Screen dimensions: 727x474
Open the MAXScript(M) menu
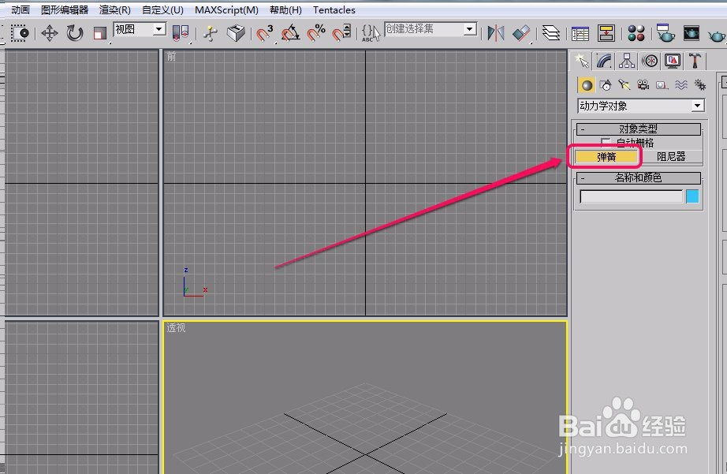227,9
